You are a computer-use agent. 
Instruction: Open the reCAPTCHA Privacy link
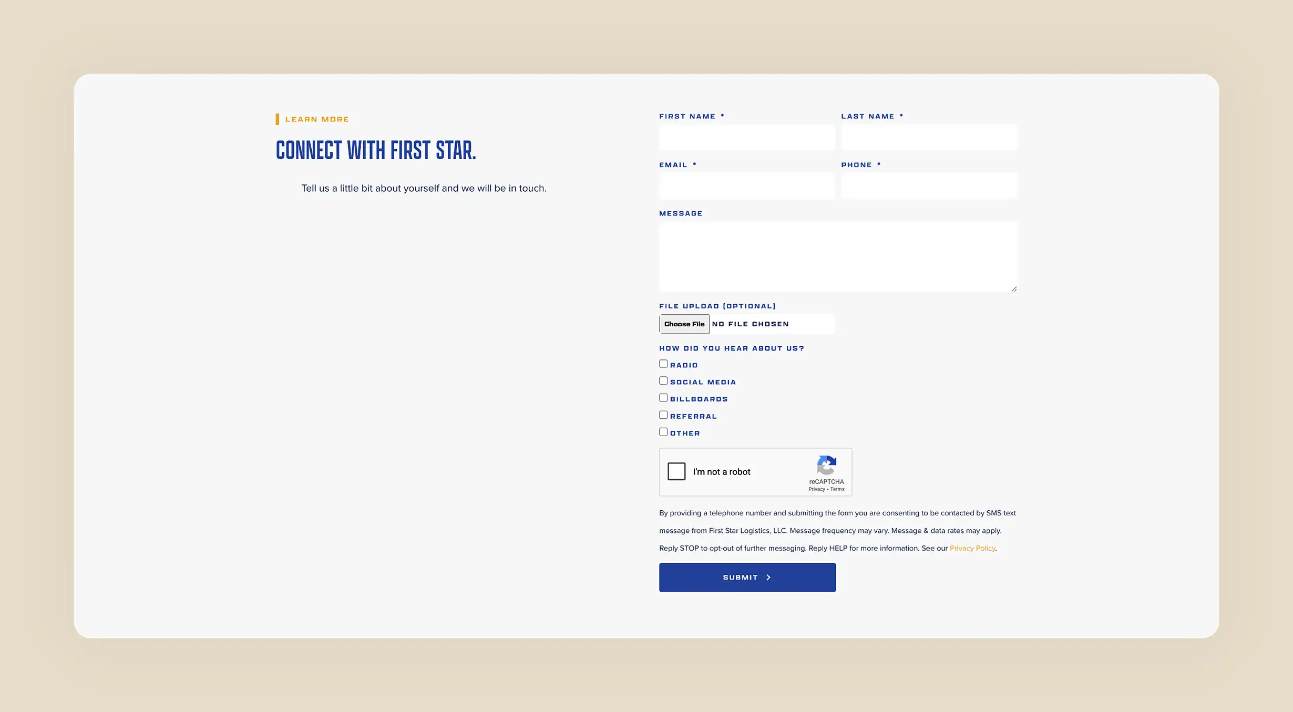pos(816,489)
